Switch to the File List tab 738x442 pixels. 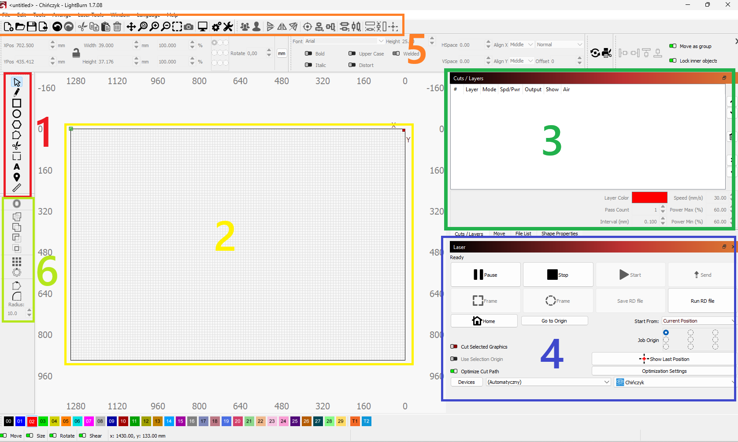[x=523, y=234]
